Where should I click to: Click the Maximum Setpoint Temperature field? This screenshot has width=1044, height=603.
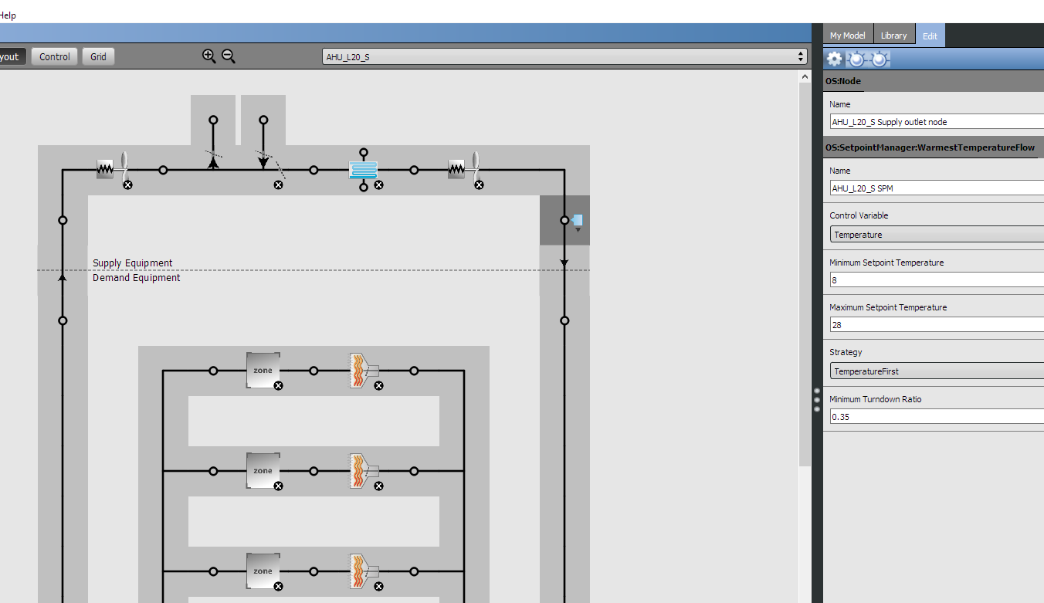(937, 324)
